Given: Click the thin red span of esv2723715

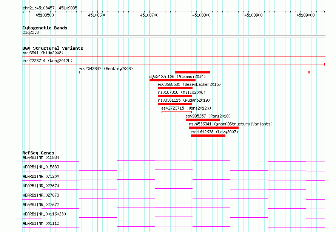Looking at the screenshot, I should [177, 112].
